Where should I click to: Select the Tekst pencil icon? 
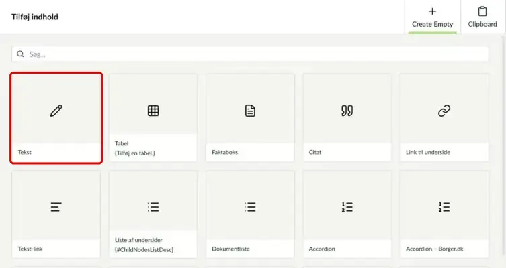(56, 111)
